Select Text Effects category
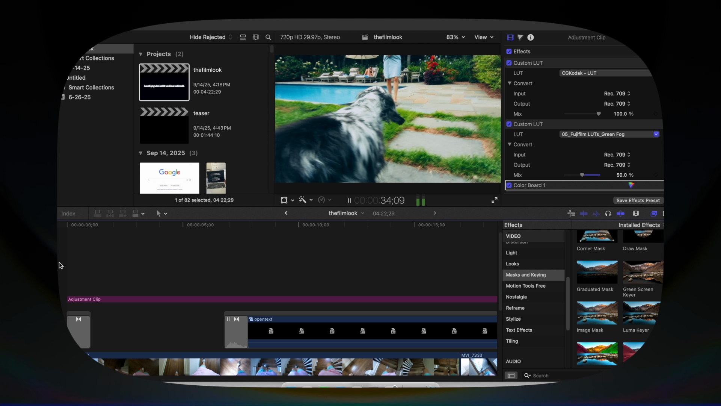721x406 pixels. (519, 330)
